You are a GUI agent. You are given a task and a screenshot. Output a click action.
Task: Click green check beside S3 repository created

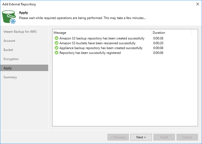coord(56,38)
